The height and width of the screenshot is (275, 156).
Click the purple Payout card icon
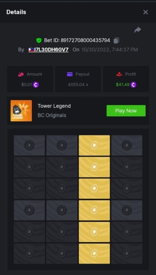coord(70,74)
